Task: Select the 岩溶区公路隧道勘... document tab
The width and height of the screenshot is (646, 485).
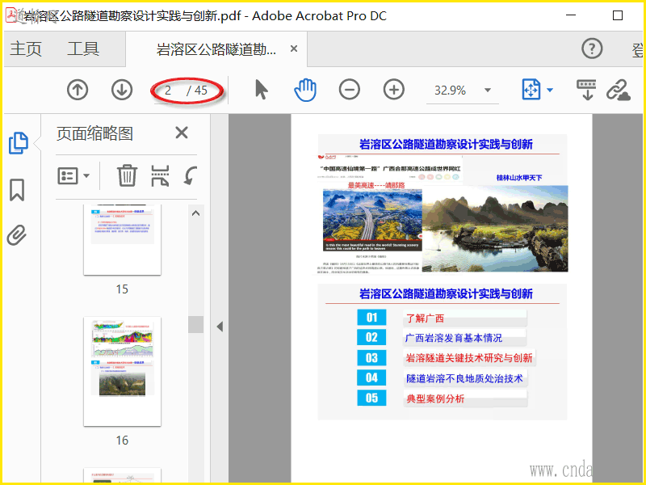Action: point(216,49)
